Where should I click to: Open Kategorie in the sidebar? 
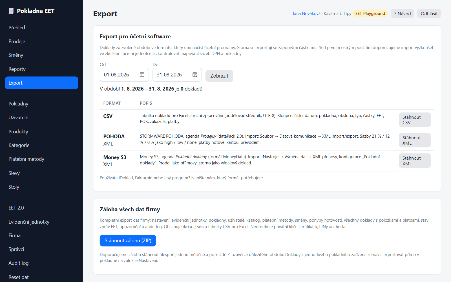point(41,145)
